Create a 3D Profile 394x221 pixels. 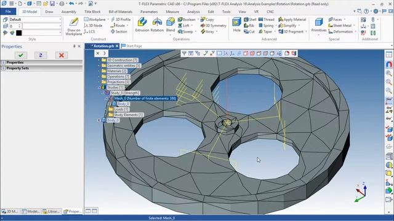(121, 19)
